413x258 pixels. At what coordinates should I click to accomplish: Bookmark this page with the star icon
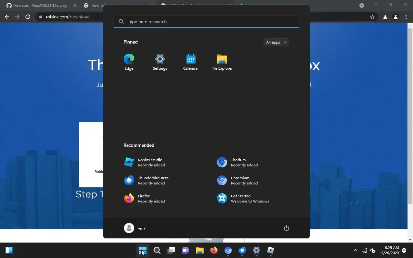tap(372, 17)
